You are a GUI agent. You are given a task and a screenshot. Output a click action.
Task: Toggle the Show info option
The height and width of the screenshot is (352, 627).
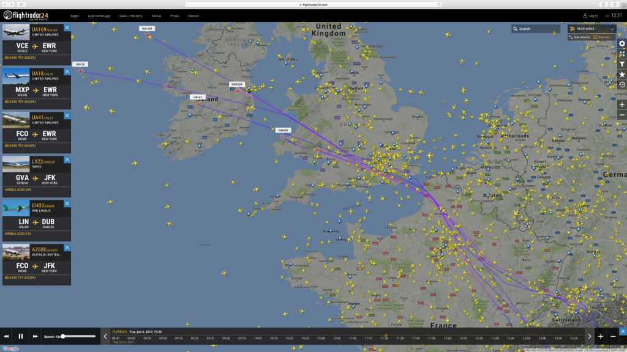pos(601,37)
